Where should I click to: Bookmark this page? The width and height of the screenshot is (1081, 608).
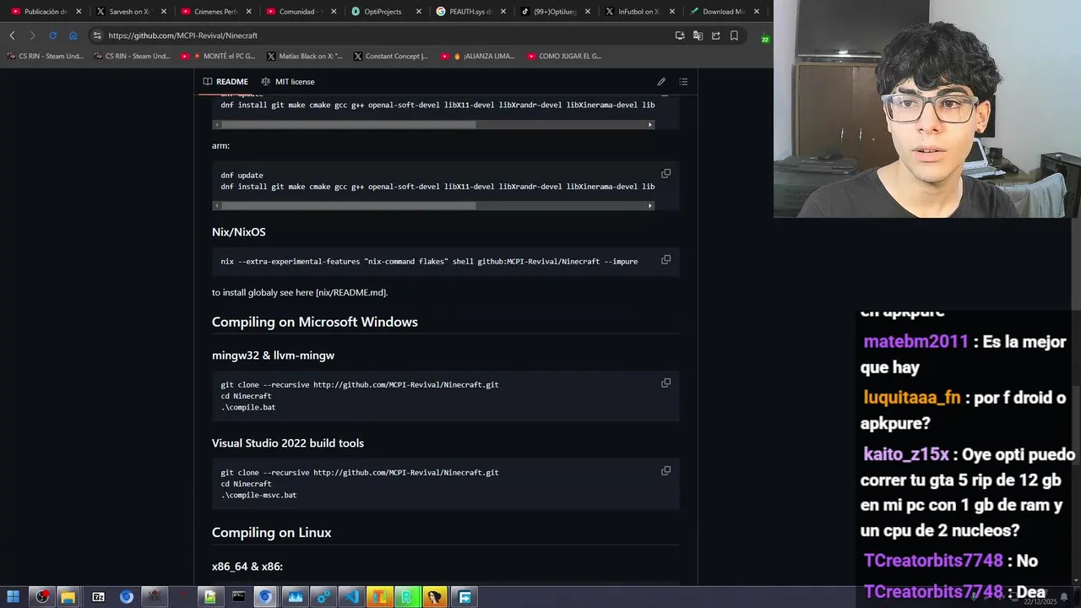point(734,35)
